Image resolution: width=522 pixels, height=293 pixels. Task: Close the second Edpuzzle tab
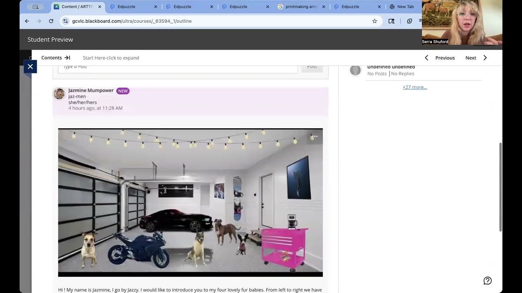pyautogui.click(x=212, y=7)
